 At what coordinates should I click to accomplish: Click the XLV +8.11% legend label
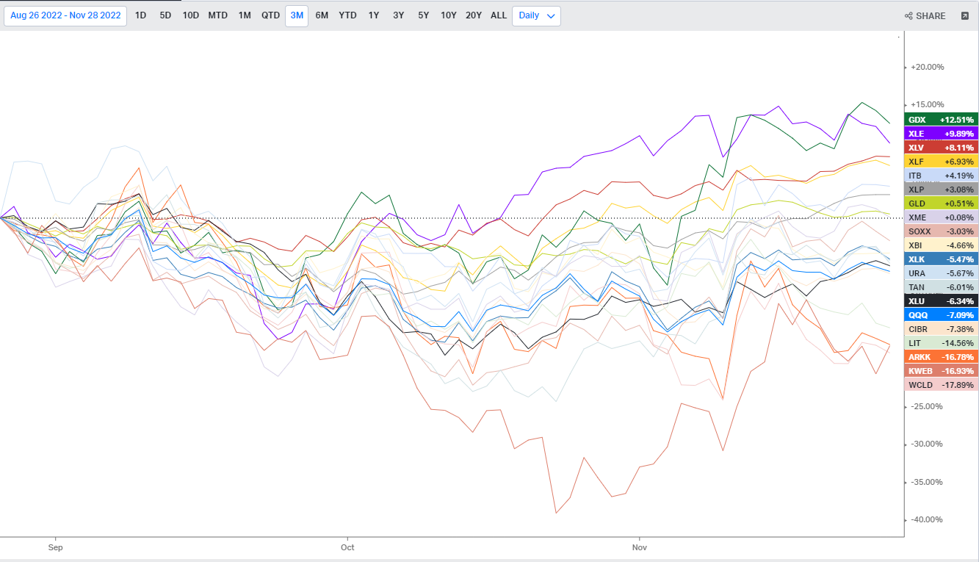pos(941,148)
